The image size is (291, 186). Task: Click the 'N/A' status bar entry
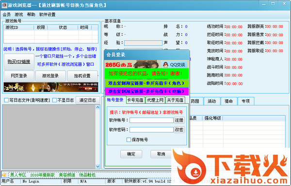pyautogui.click(x=83, y=181)
